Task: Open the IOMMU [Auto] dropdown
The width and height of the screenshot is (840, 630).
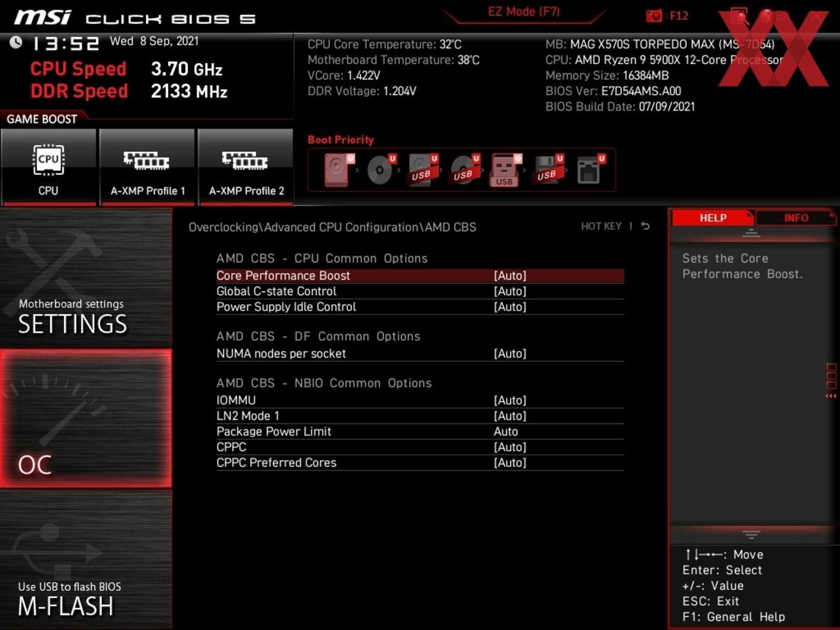Action: point(420,400)
